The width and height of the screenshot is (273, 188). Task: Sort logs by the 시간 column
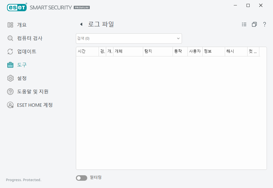click(x=83, y=52)
